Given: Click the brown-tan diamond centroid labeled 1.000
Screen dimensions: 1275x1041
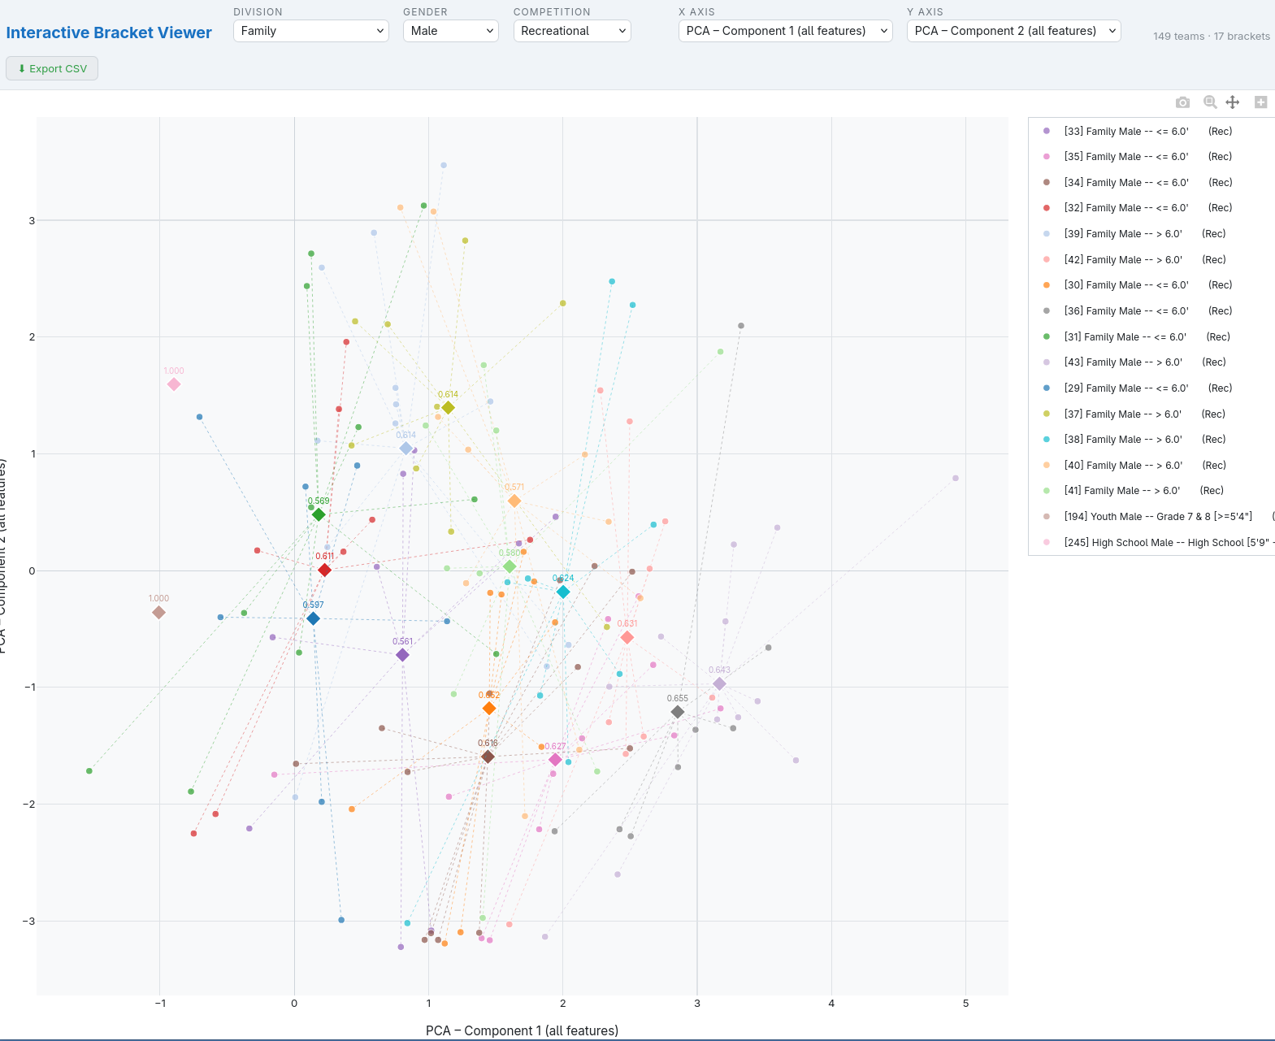Looking at the screenshot, I should coord(159,612).
